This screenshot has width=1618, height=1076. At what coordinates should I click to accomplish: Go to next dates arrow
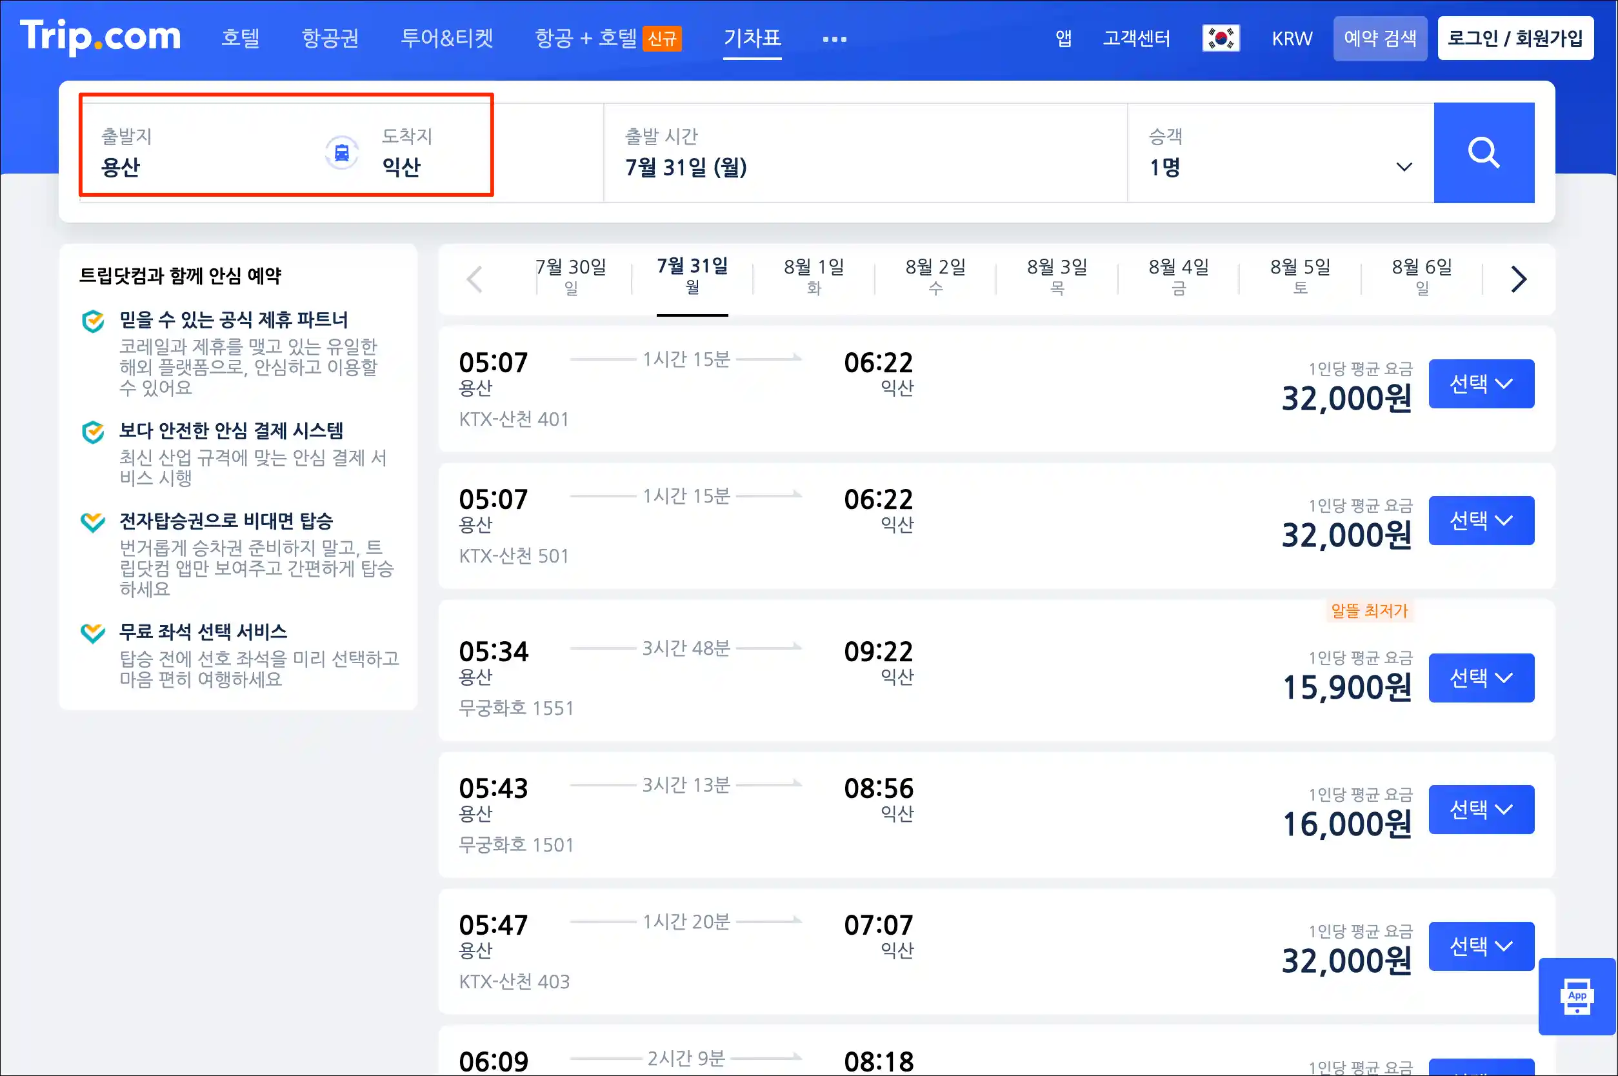[1519, 279]
